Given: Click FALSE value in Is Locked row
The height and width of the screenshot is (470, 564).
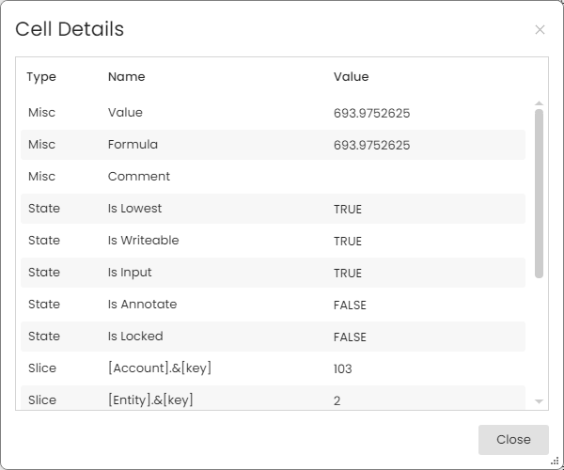Looking at the screenshot, I should click(350, 337).
